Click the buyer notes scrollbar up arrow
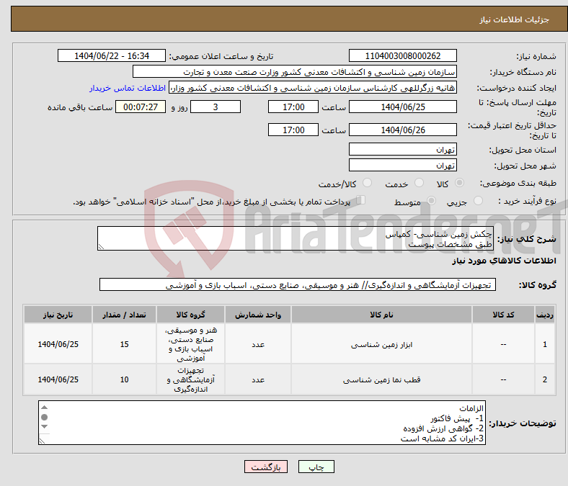The height and width of the screenshot is (486, 568). tap(44, 408)
